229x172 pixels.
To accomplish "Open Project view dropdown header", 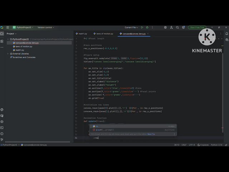I will click(11, 34).
